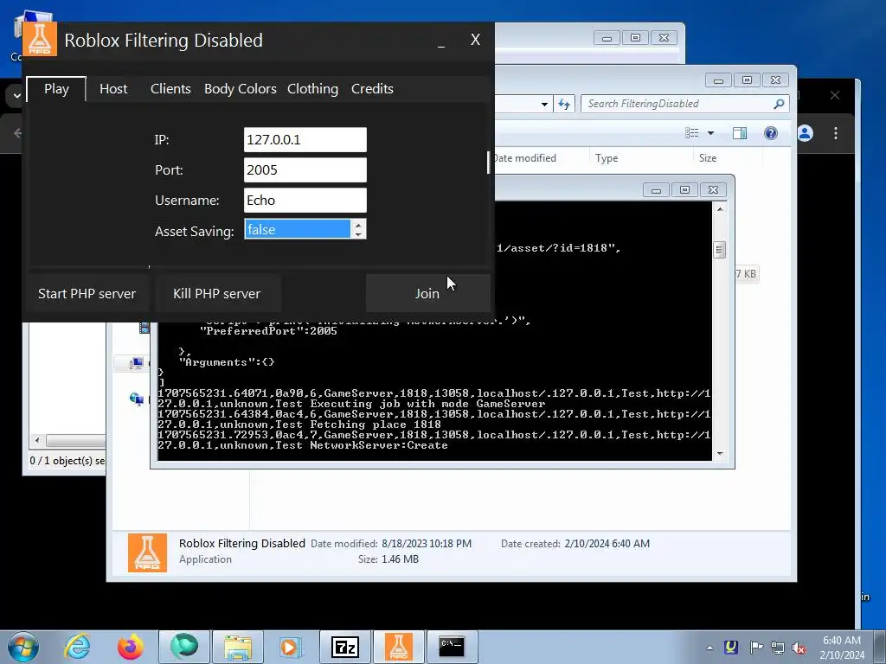Viewport: 886px width, 664px height.
Task: Click the Port input field
Action: click(x=305, y=170)
